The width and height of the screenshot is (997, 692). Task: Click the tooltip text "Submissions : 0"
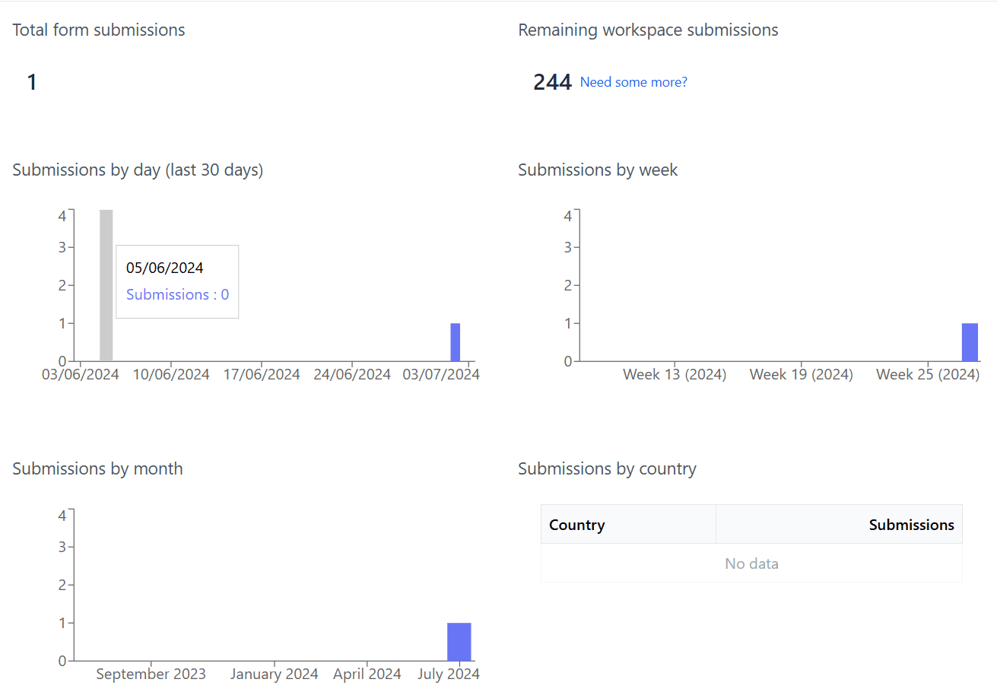177,294
